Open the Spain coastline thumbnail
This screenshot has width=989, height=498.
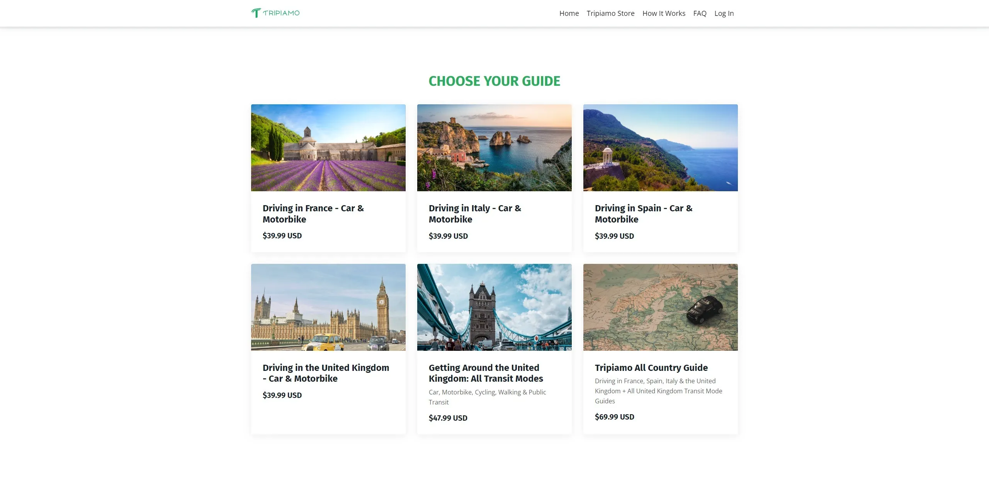tap(661, 148)
